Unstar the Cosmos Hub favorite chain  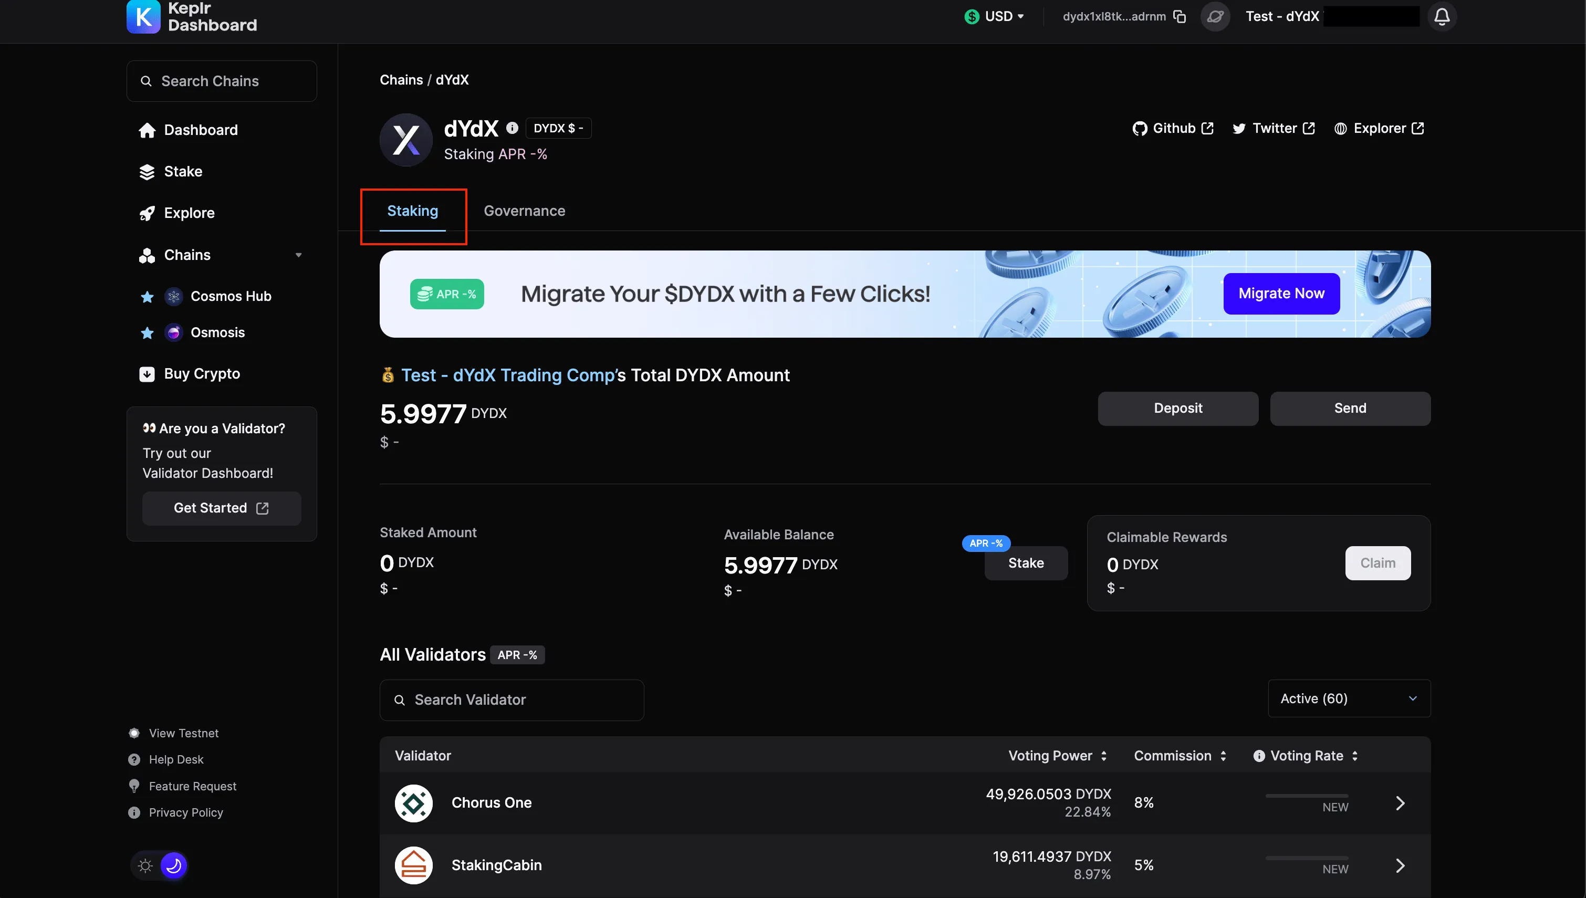coord(147,297)
